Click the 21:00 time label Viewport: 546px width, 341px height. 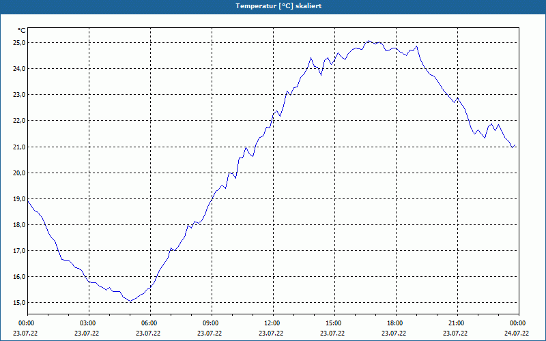457,323
